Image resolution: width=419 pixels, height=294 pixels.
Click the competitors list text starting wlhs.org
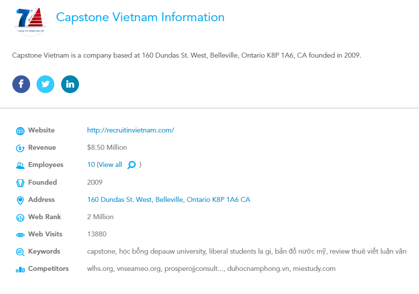click(211, 269)
